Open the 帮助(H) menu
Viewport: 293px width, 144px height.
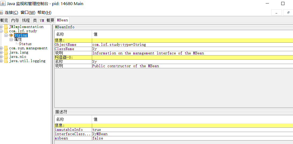[44, 13]
